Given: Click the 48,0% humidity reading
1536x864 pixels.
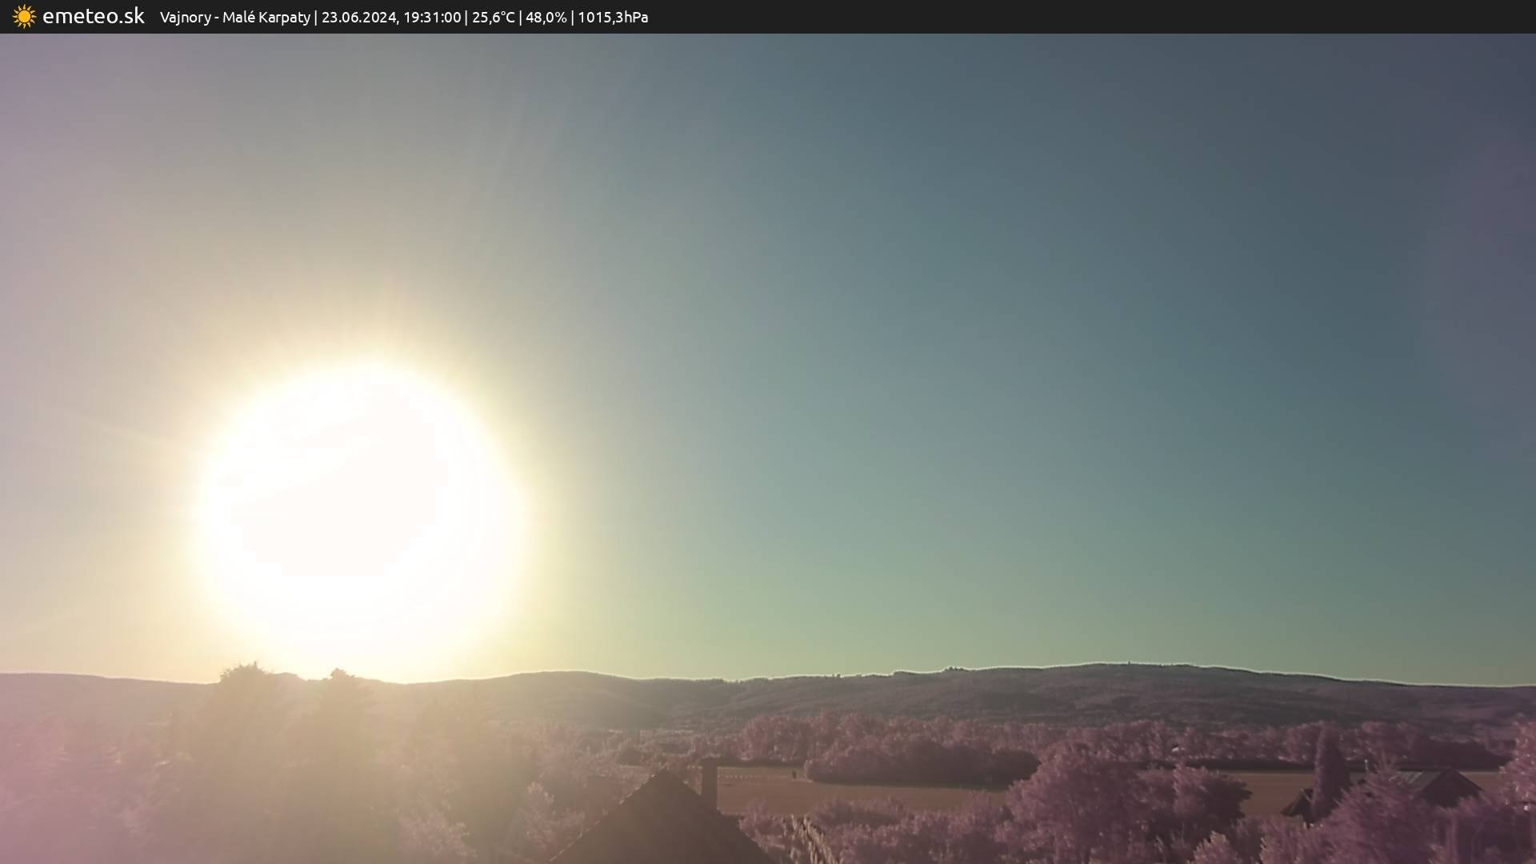Looking at the screenshot, I should (546, 17).
